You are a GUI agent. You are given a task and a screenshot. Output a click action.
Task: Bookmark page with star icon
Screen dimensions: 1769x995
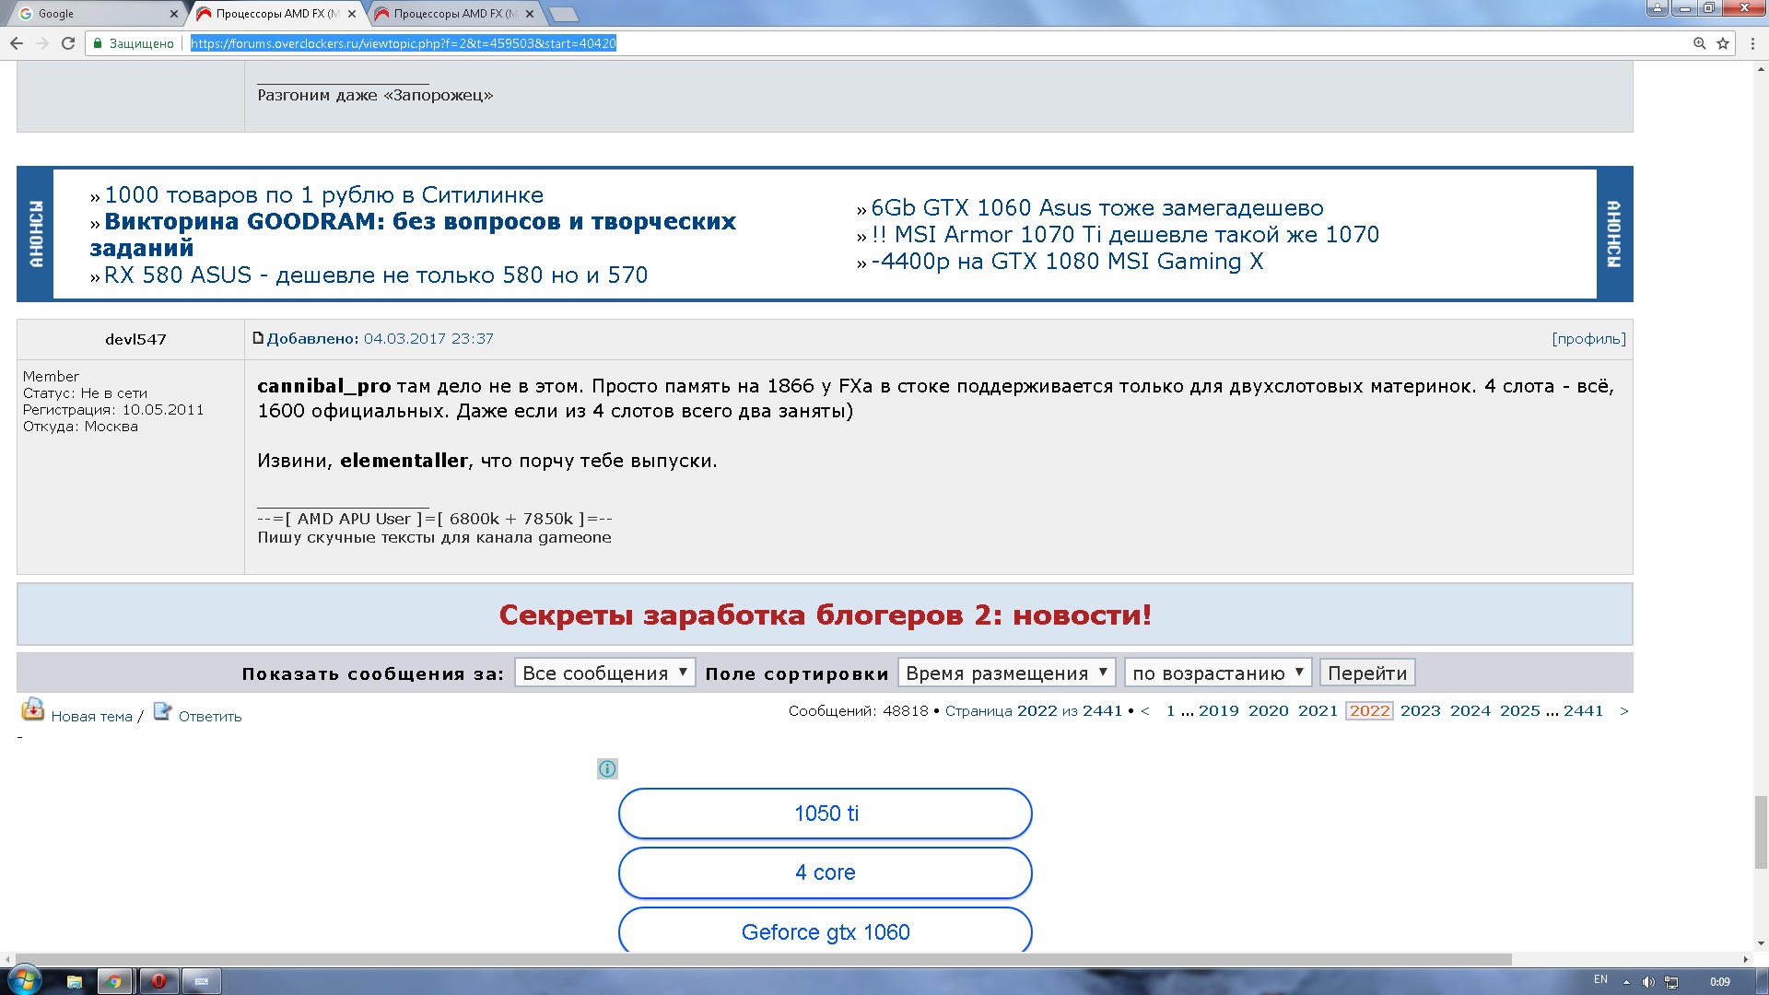click(x=1723, y=43)
